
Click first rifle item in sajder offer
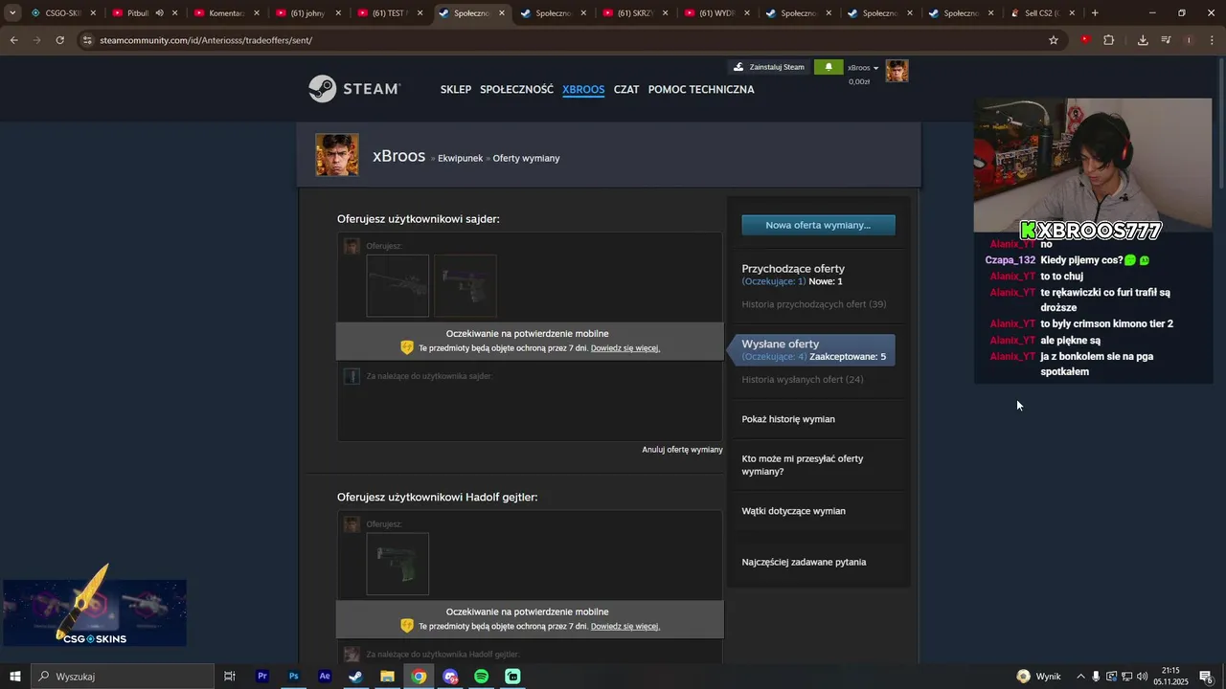397,285
